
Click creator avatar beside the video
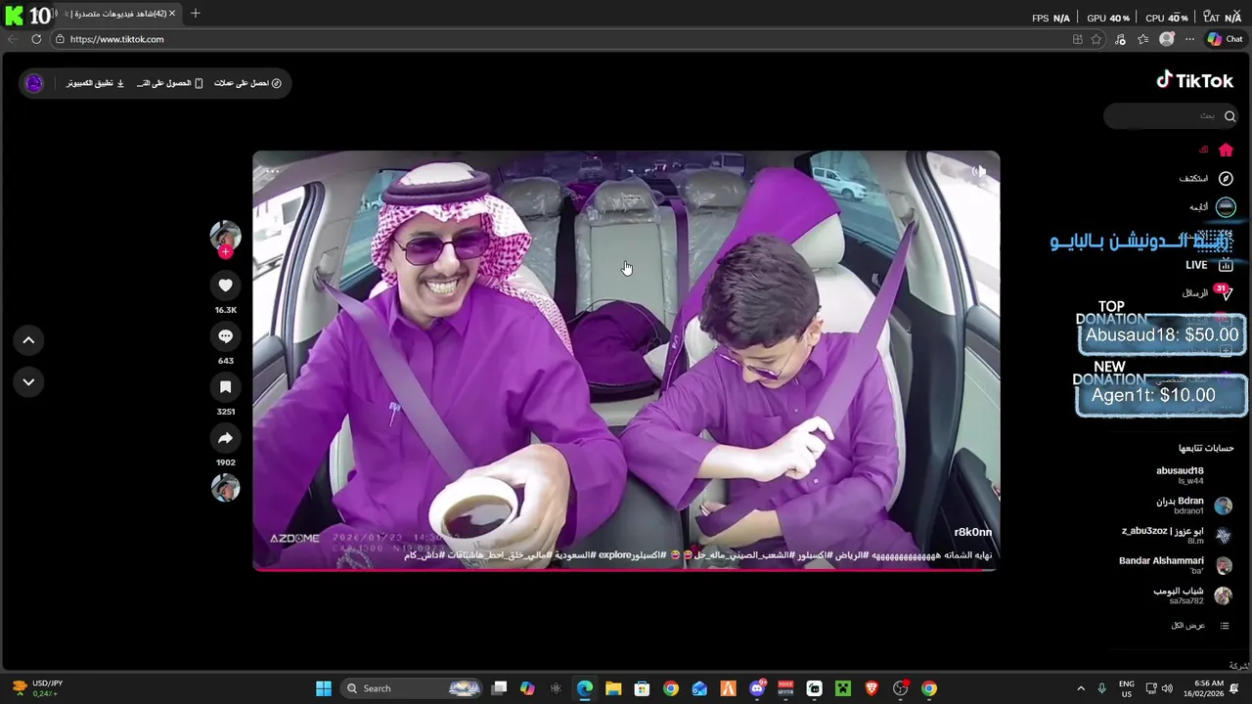point(225,234)
